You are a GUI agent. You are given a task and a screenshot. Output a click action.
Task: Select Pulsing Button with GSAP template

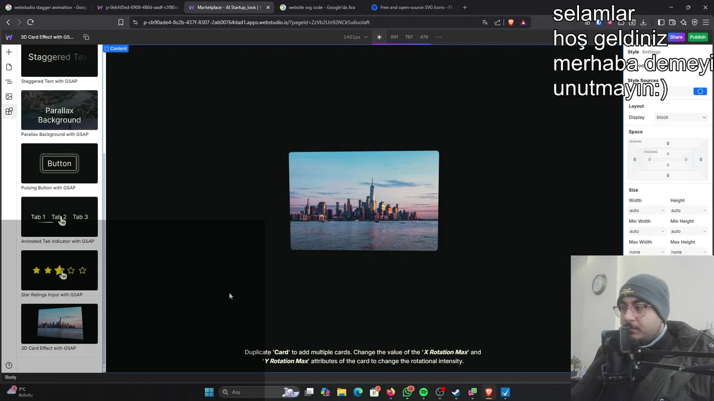coord(59,167)
